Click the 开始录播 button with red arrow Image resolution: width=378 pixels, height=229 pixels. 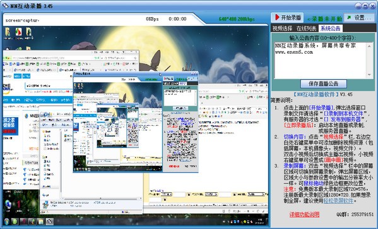[x=287, y=18]
